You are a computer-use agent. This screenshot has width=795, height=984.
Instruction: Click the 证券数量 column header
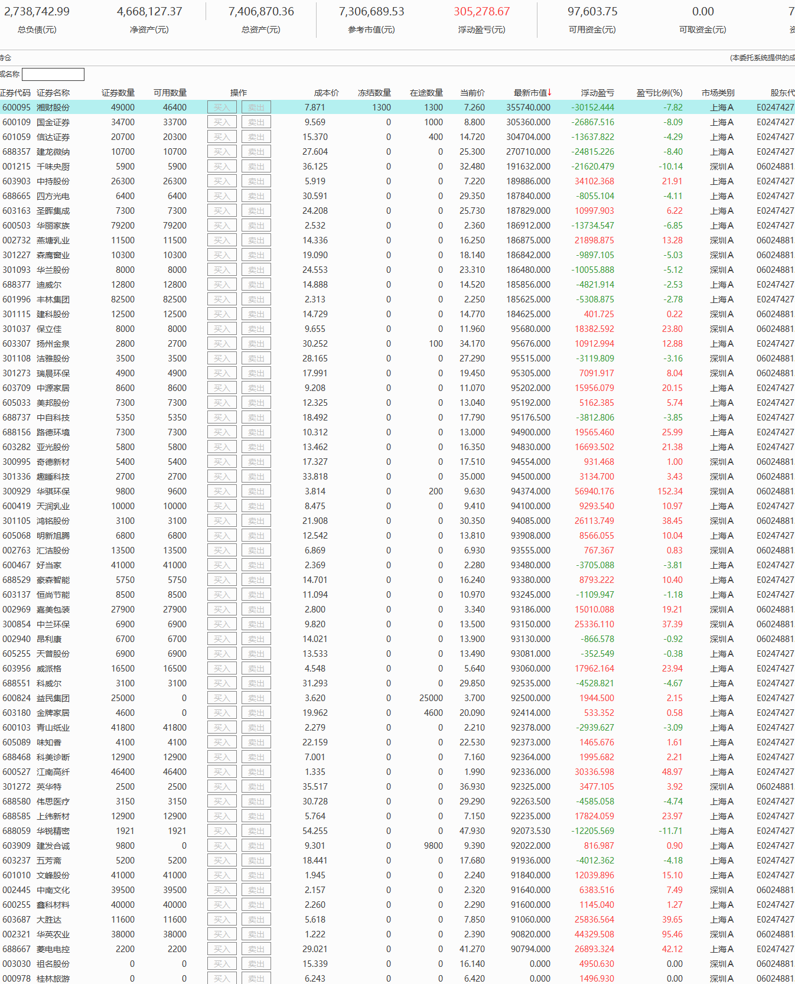[x=118, y=93]
